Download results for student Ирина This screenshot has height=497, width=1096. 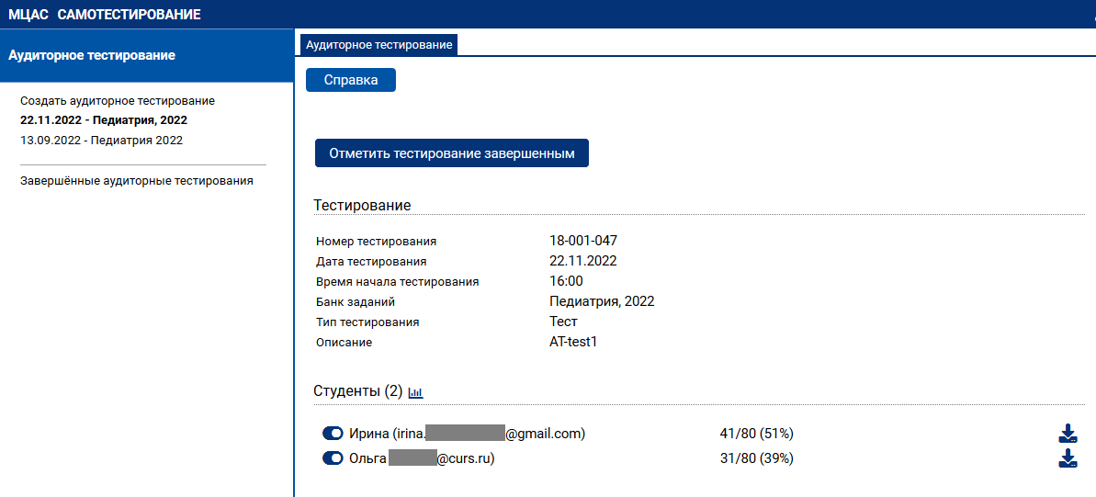(x=1068, y=434)
